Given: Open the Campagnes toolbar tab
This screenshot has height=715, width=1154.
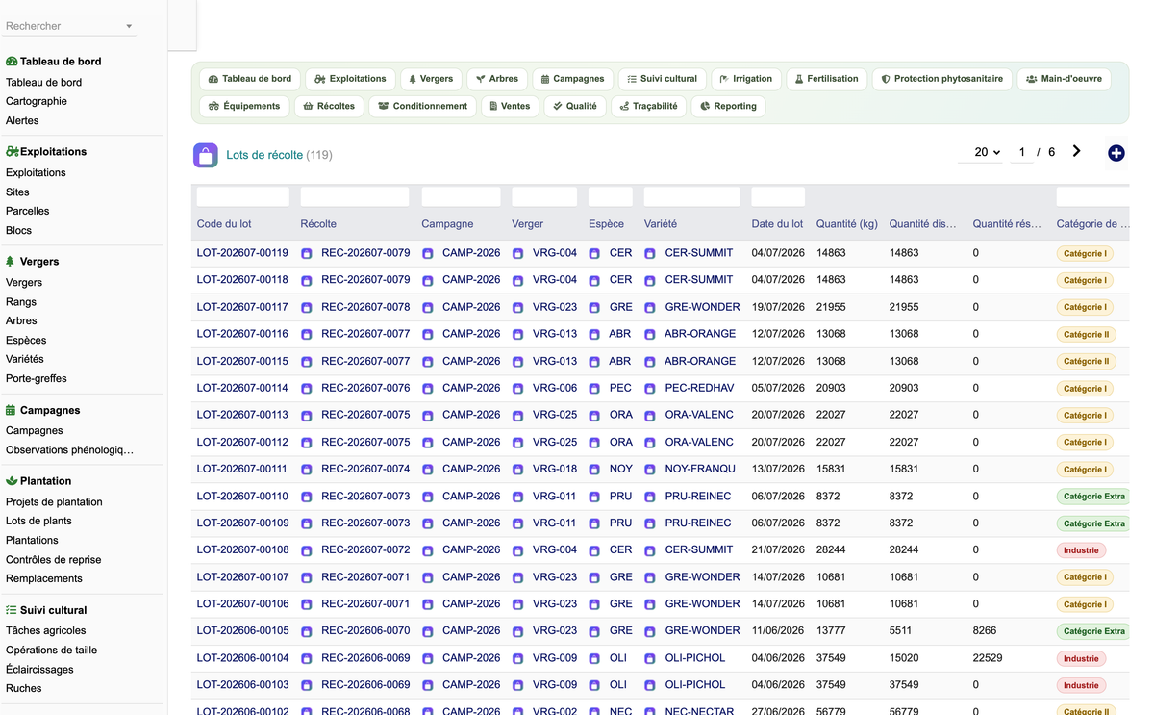Looking at the screenshot, I should tap(572, 79).
